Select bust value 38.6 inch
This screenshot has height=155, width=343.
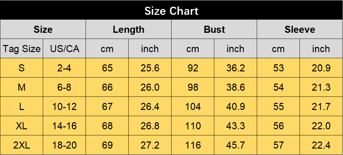click(236, 87)
